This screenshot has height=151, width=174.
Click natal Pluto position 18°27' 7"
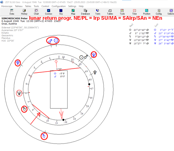[x=139, y=43]
